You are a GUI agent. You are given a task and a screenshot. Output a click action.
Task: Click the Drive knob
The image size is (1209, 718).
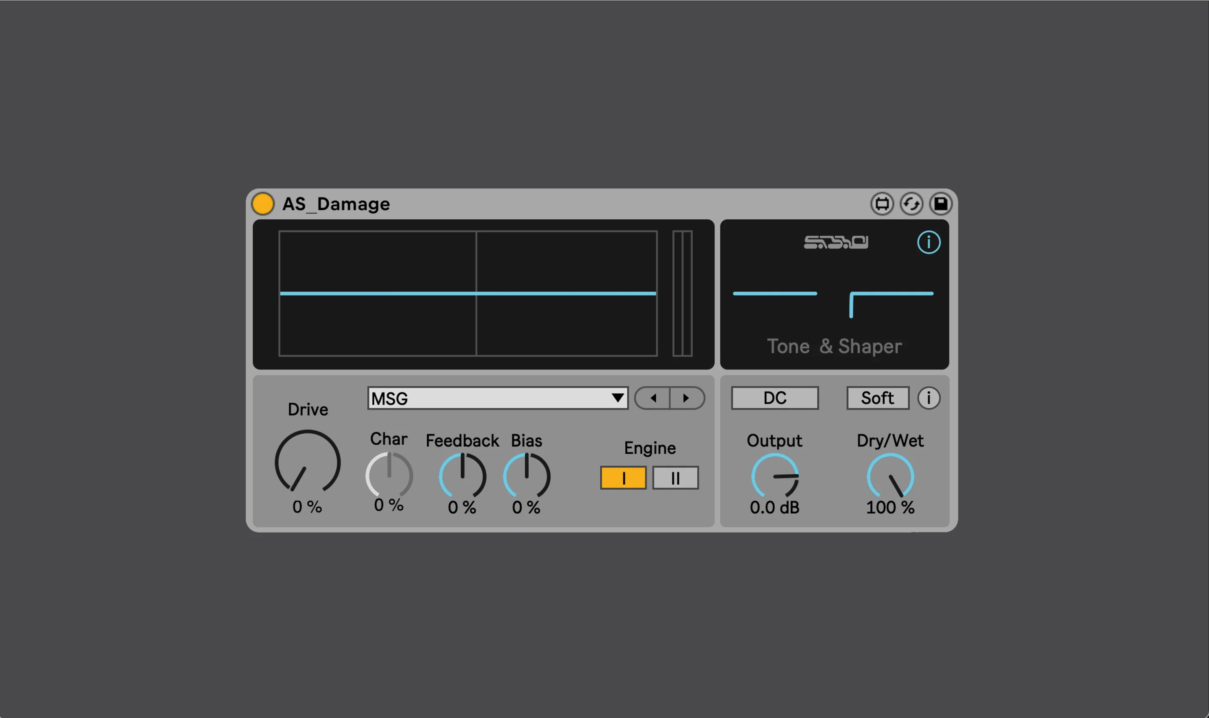[x=308, y=462]
